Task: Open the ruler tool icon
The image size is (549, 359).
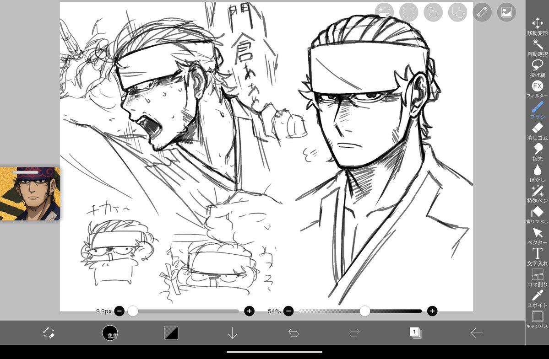Action: pyautogui.click(x=482, y=12)
